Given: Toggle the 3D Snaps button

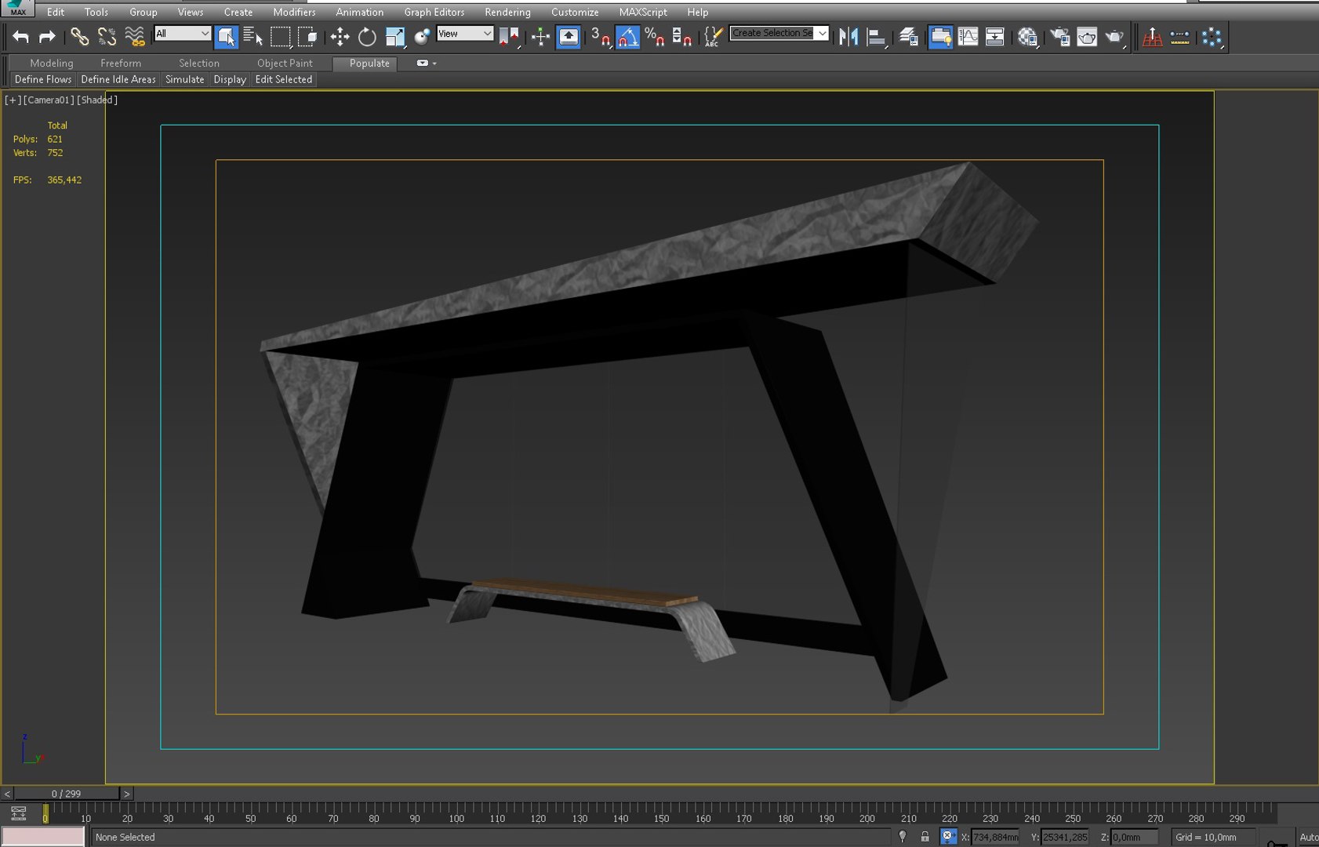Looking at the screenshot, I should click(x=600, y=37).
